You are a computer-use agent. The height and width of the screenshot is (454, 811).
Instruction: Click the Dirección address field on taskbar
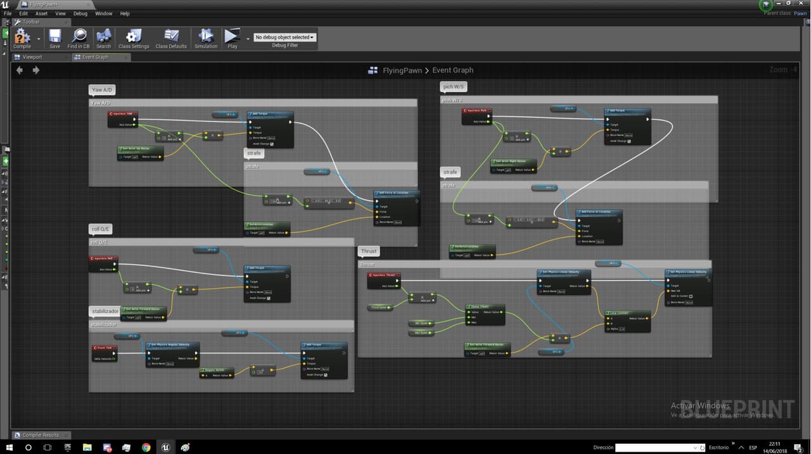click(x=660, y=447)
